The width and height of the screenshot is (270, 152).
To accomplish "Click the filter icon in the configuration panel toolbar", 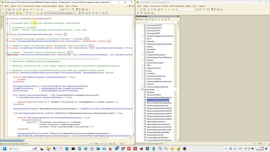I will pos(169,19).
